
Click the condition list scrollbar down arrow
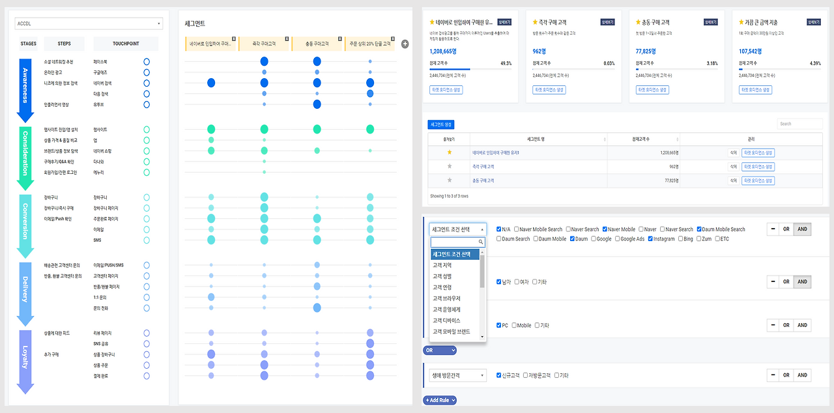[x=482, y=337]
